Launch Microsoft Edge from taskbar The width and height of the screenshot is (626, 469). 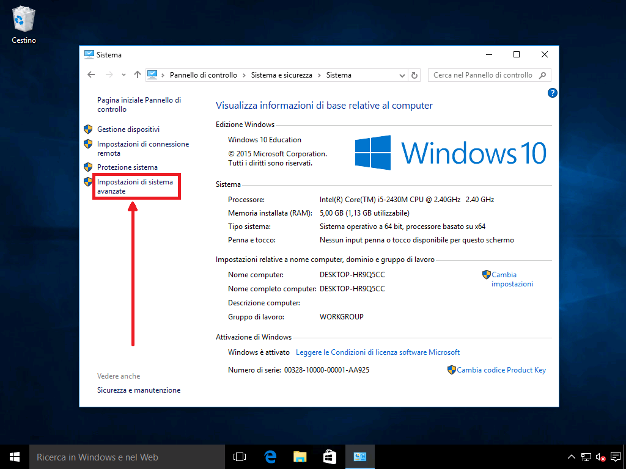[x=270, y=457]
